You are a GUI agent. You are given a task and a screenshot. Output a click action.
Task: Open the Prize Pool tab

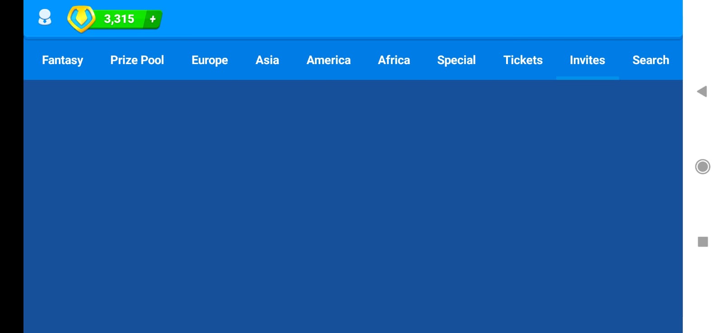137,60
